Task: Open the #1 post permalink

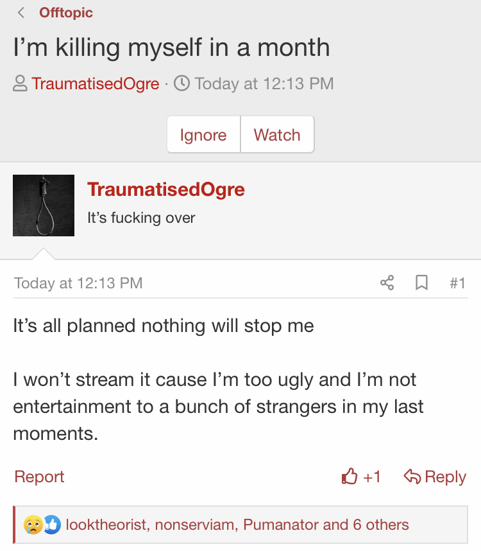Action: [x=457, y=283]
